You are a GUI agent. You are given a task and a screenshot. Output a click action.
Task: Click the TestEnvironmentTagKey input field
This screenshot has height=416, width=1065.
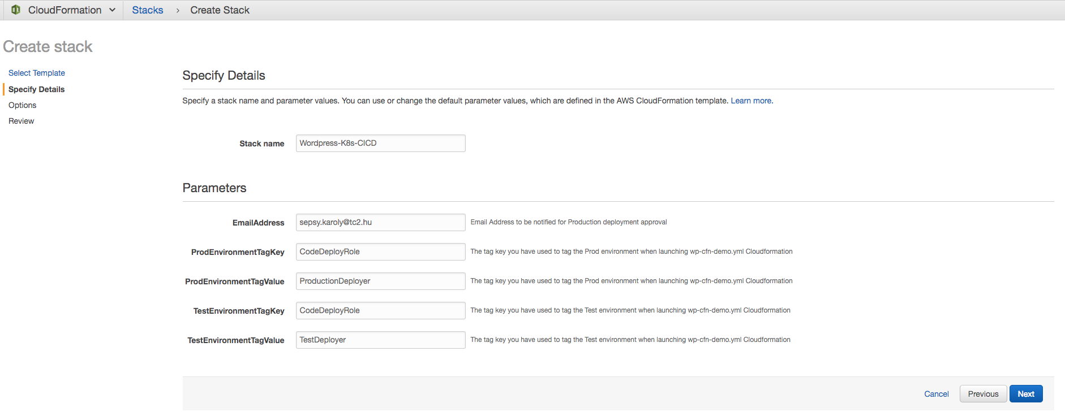click(380, 310)
